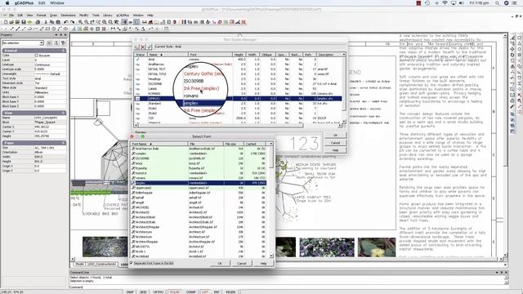The image size is (523, 294).
Task: Click OK in Text Styles Manager
Action: pos(335,135)
